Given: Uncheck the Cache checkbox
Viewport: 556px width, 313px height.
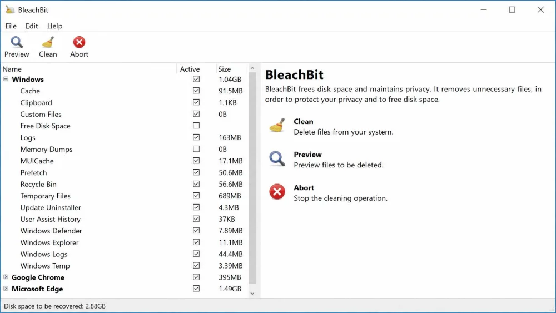Looking at the screenshot, I should (x=196, y=91).
